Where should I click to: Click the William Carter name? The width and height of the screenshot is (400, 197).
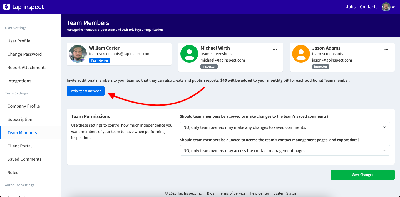[x=104, y=48]
